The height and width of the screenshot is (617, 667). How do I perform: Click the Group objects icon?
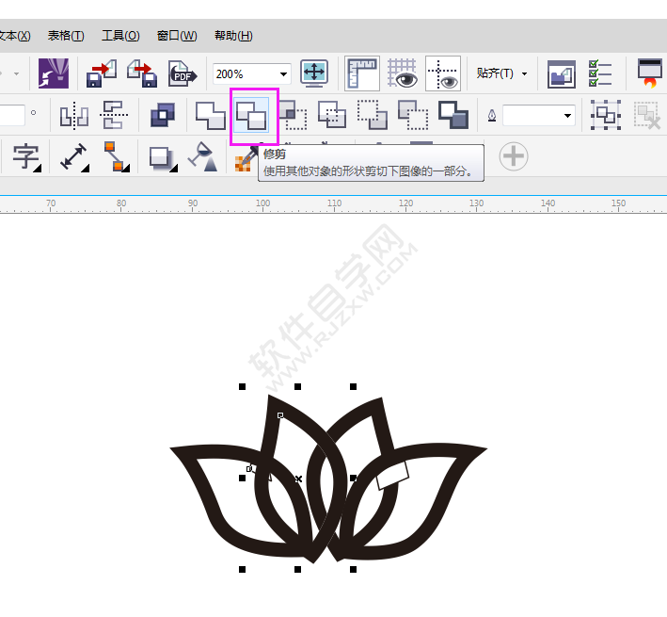point(605,115)
